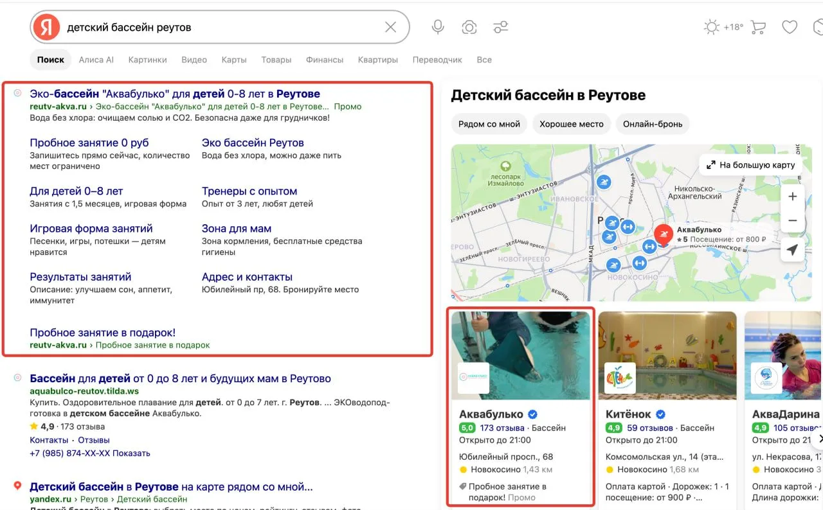Screen dimensions: 823x510
Task: Click the Аквабулько logo on its card photo
Action: pyautogui.click(x=473, y=378)
